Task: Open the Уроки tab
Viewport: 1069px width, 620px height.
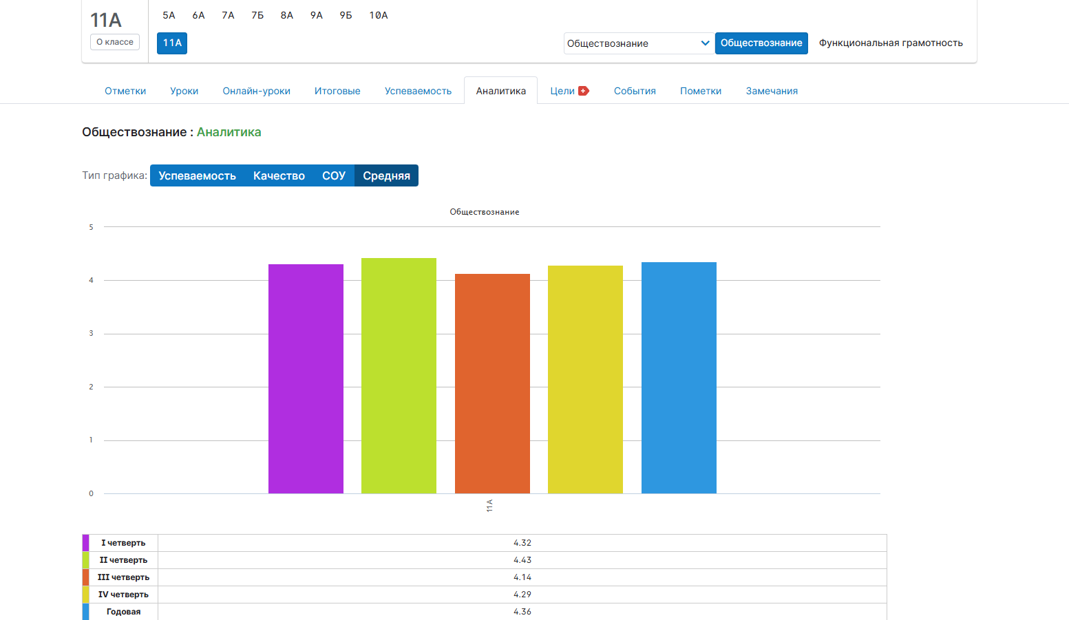Action: pos(184,91)
